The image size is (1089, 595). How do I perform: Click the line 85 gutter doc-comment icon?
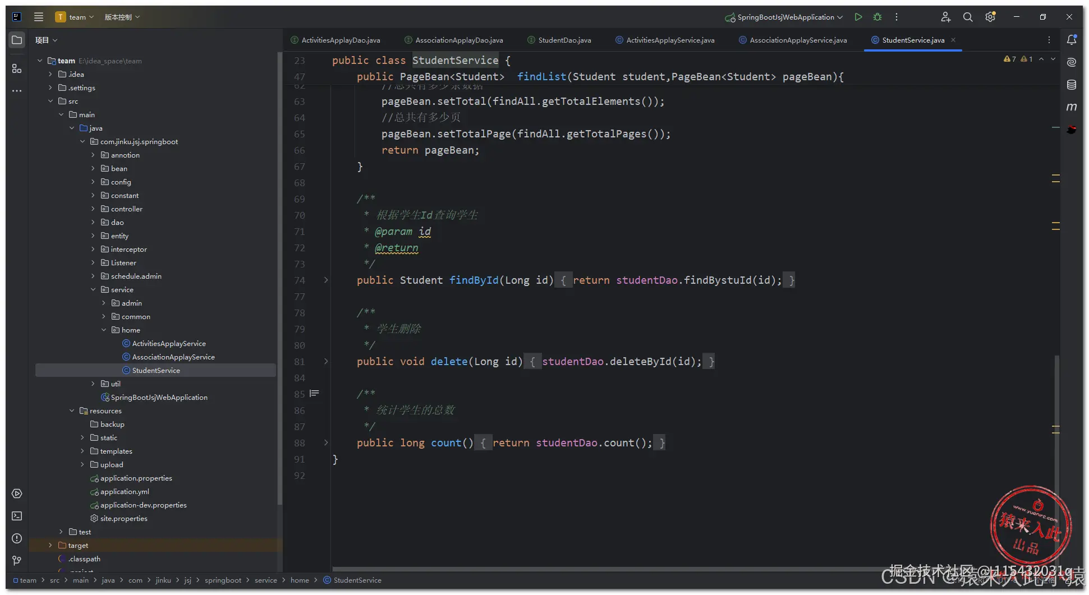(x=314, y=394)
